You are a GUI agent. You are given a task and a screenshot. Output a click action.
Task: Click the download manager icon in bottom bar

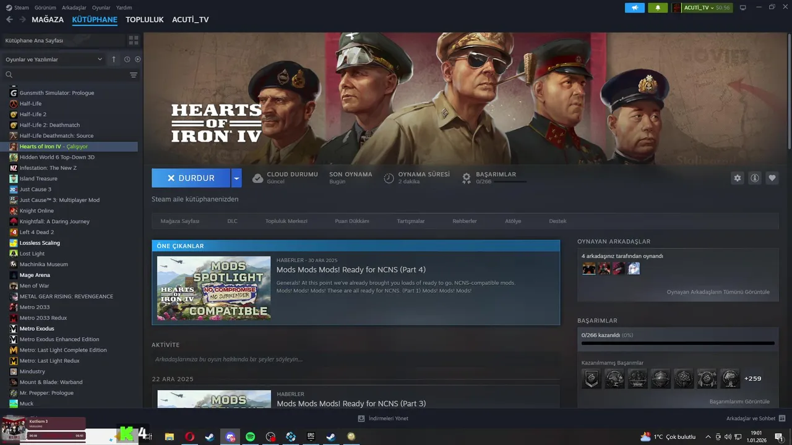[x=361, y=418]
